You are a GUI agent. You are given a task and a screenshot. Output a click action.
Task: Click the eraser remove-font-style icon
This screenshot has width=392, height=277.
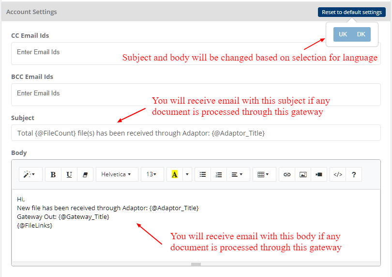85,174
